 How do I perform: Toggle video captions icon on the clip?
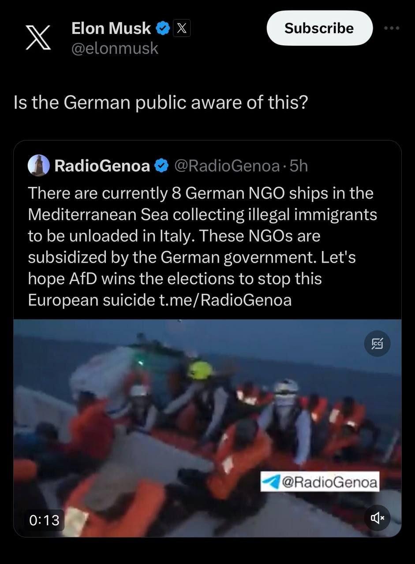click(x=377, y=343)
